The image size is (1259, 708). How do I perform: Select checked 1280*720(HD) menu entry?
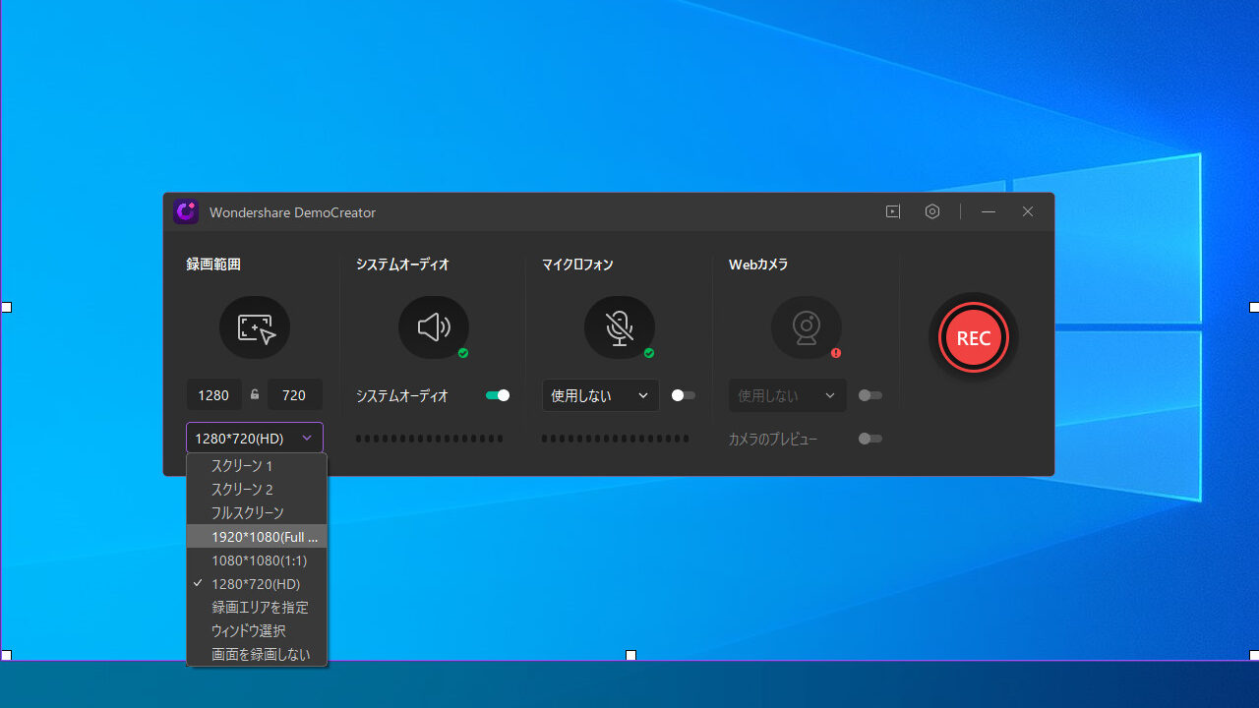257,583
